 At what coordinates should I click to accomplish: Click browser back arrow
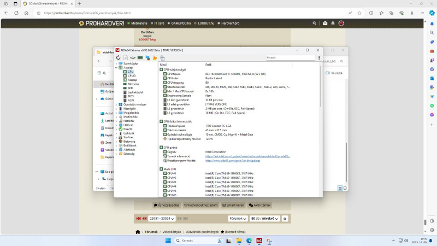coord(7,13)
